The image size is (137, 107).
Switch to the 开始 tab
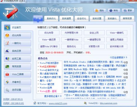pos(38,19)
